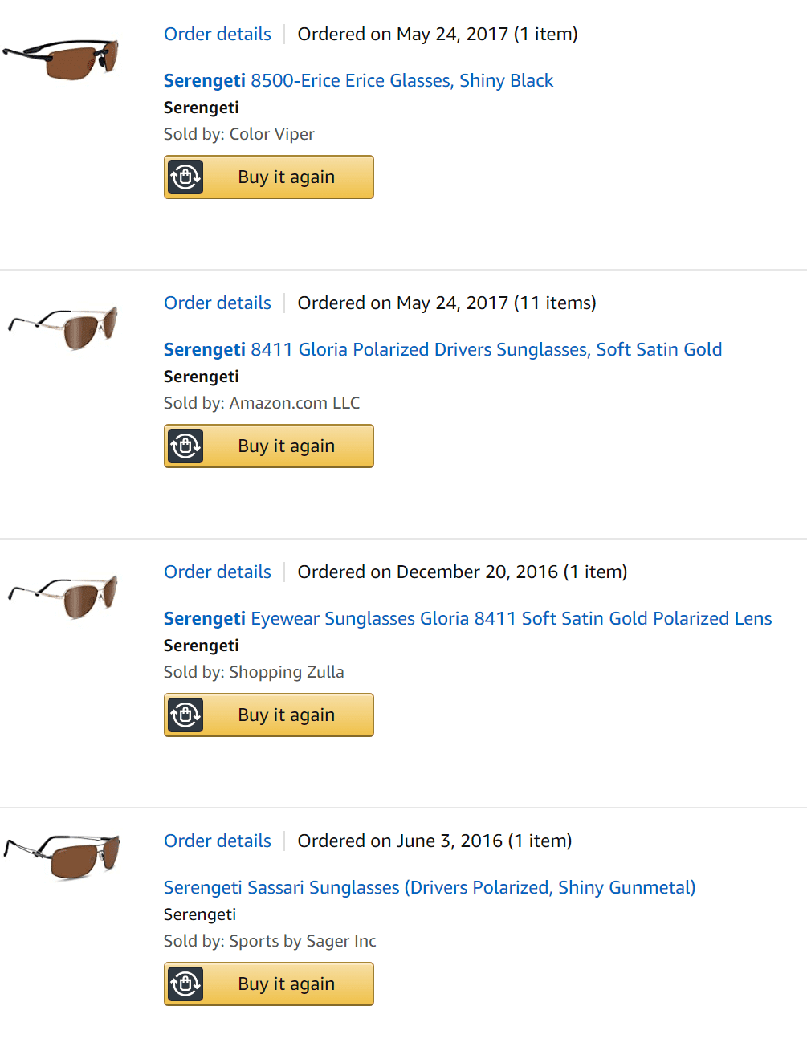Image resolution: width=807 pixels, height=1063 pixels.
Task: Open Serengeti 8411 Gloria Polarized Drivers link
Action: 442,350
